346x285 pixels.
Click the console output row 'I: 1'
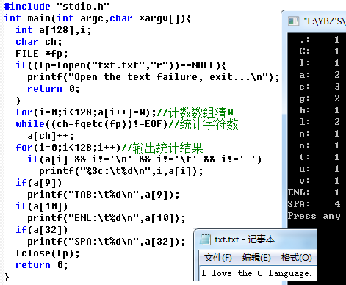click(x=320, y=63)
